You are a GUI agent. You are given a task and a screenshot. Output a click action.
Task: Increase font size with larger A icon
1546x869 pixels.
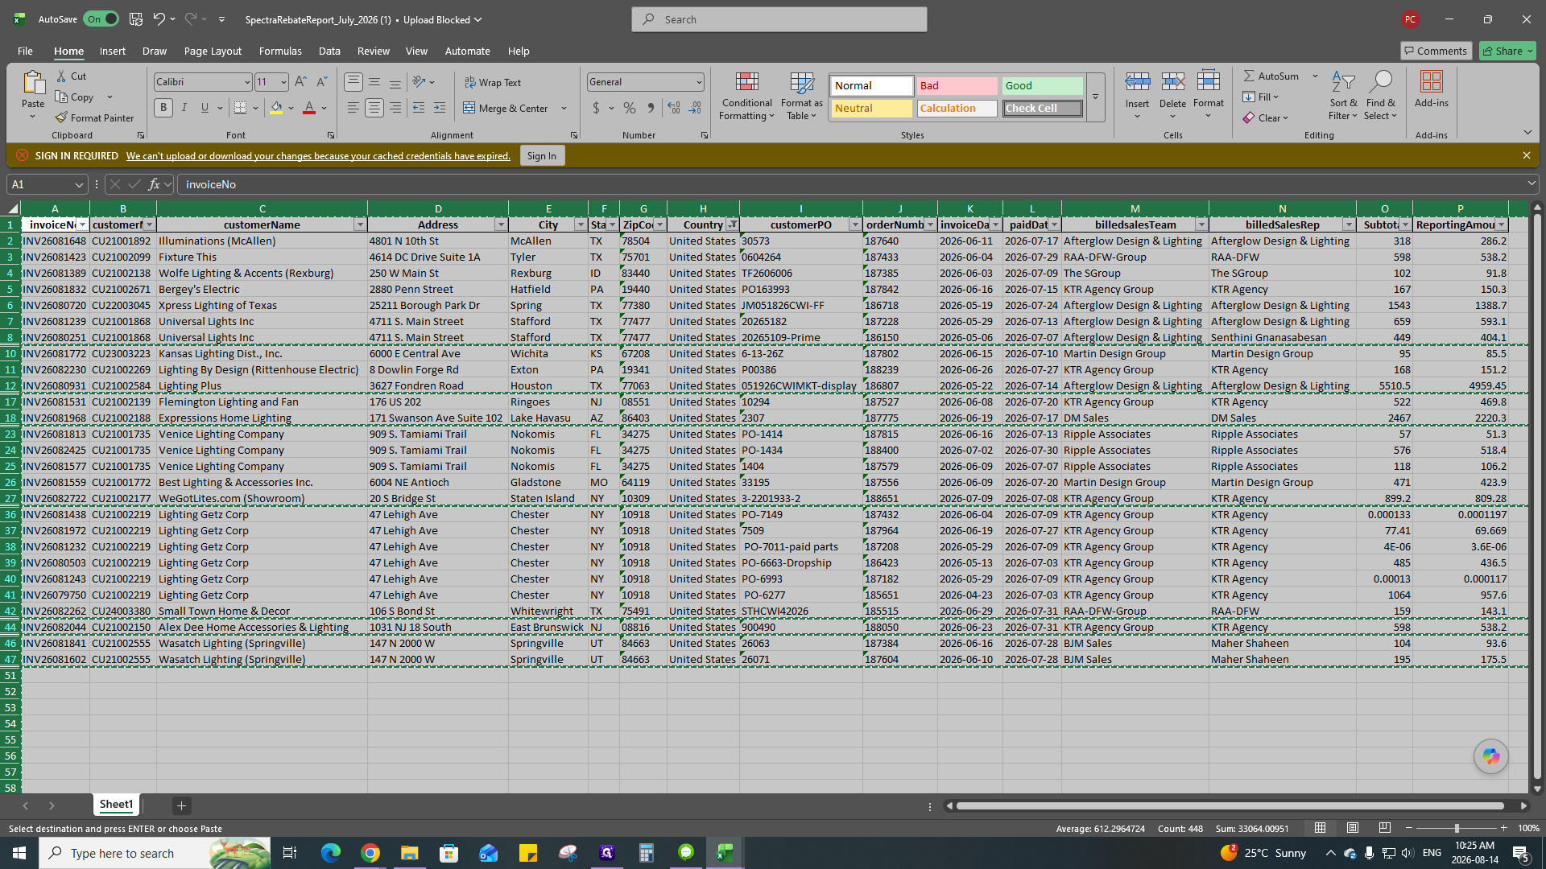[300, 81]
